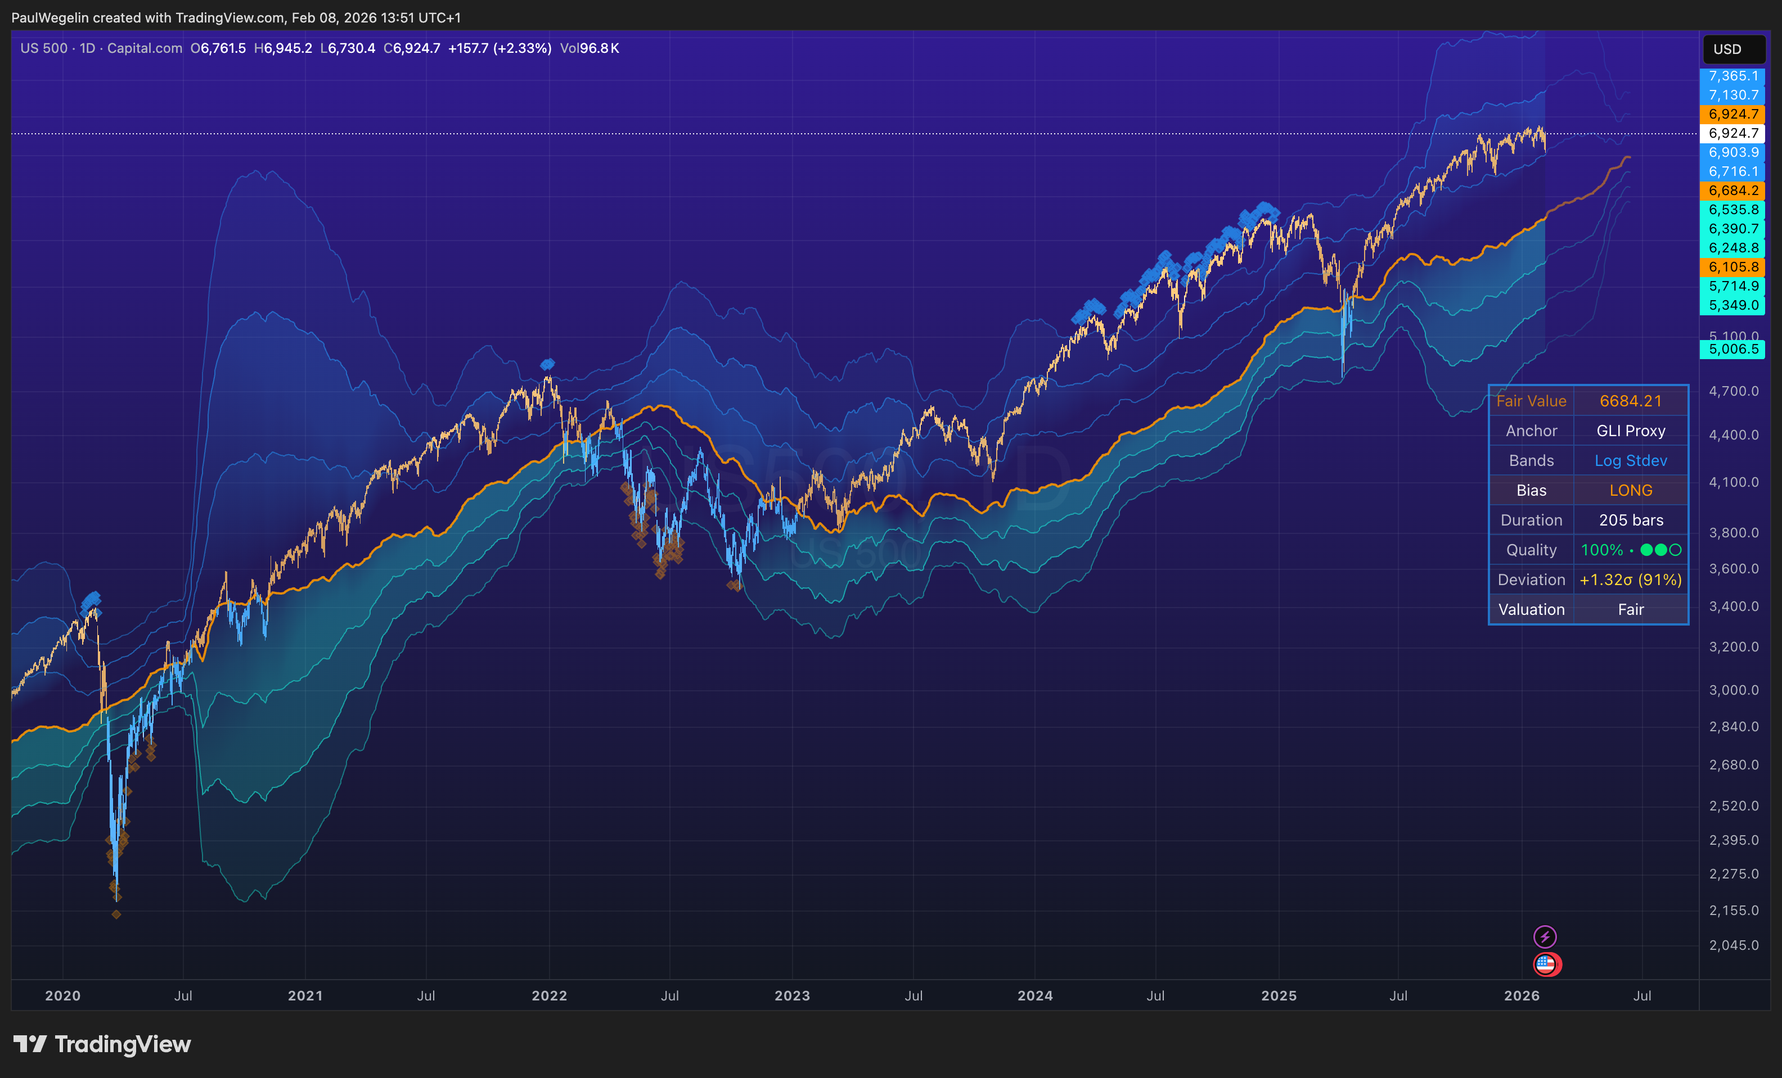The width and height of the screenshot is (1782, 1078).
Task: Click the 5,349.0 cyan price label
Action: pos(1732,305)
